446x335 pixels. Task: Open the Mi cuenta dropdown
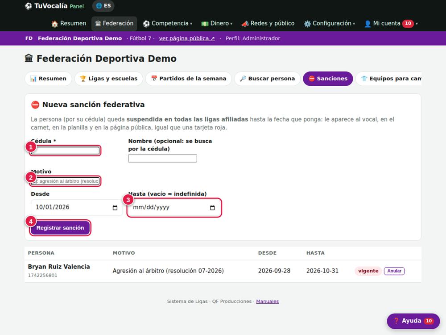[391, 23]
